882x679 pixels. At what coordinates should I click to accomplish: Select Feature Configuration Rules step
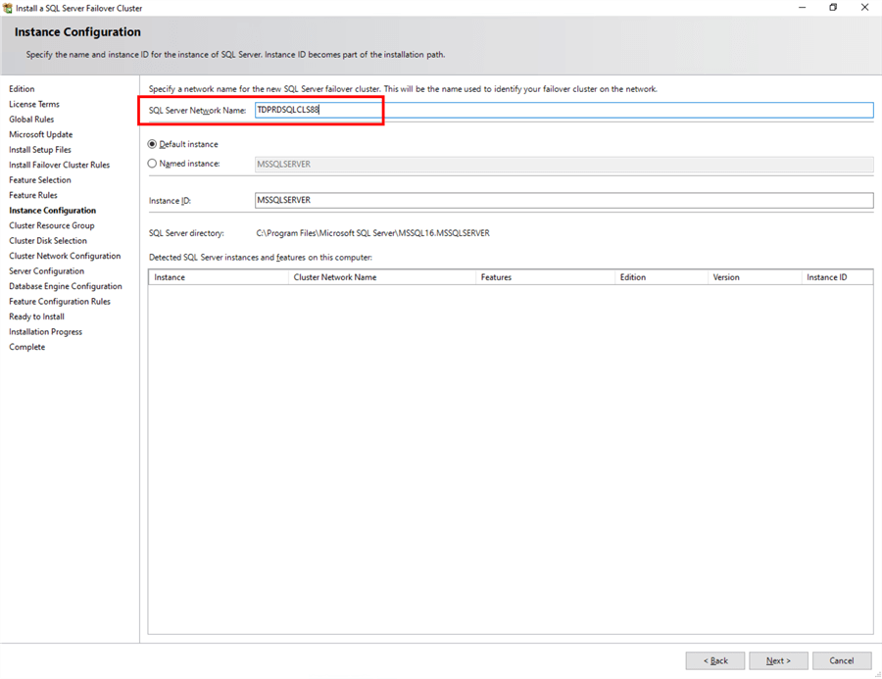tap(60, 302)
